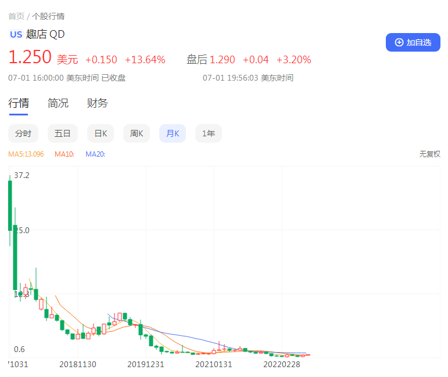The image size is (448, 377).
Task: Click the 37.2 price axis label
Action: click(21, 175)
